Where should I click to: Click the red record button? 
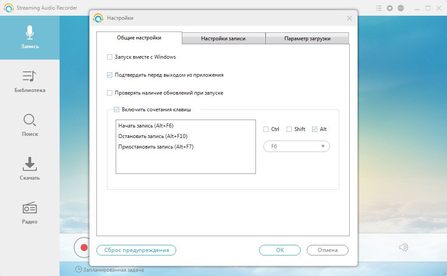coord(83,248)
